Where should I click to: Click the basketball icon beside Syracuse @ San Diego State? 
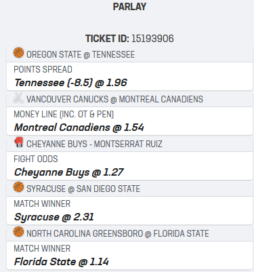[x=18, y=187]
